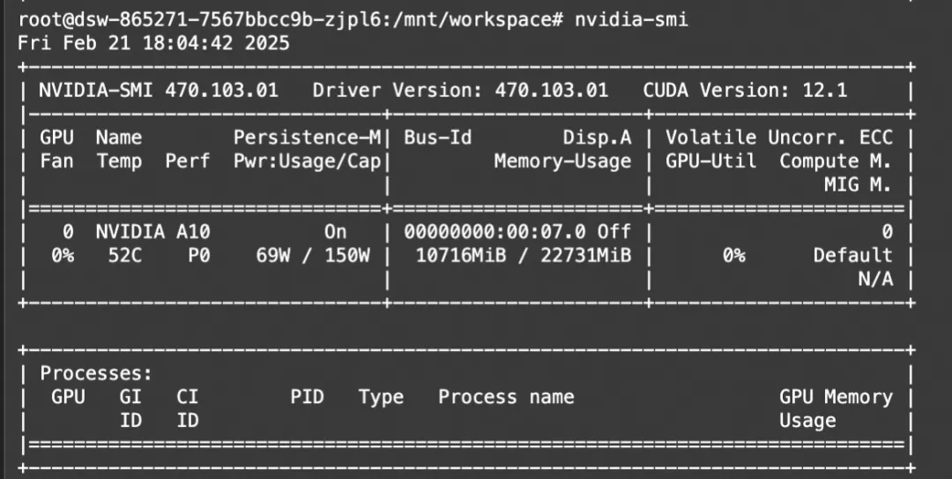The height and width of the screenshot is (479, 952).
Task: Click the Persistence-M On value
Action: (335, 232)
